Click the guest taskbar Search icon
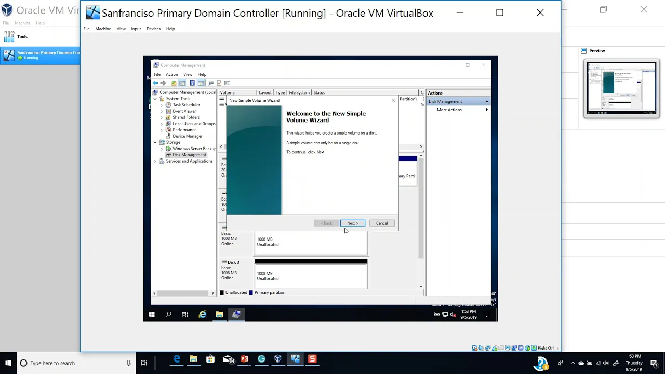The width and height of the screenshot is (665, 374). coord(168,314)
